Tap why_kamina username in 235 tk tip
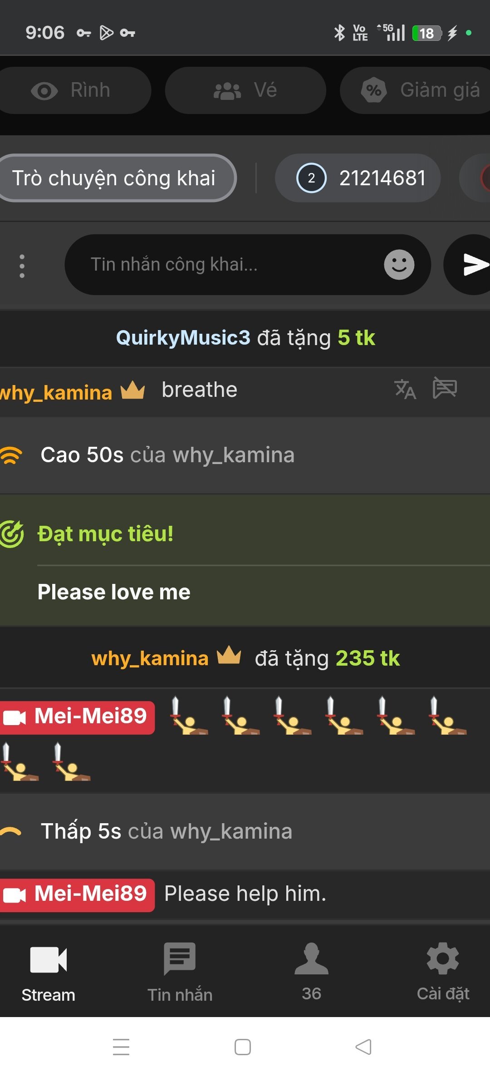 pos(150,658)
